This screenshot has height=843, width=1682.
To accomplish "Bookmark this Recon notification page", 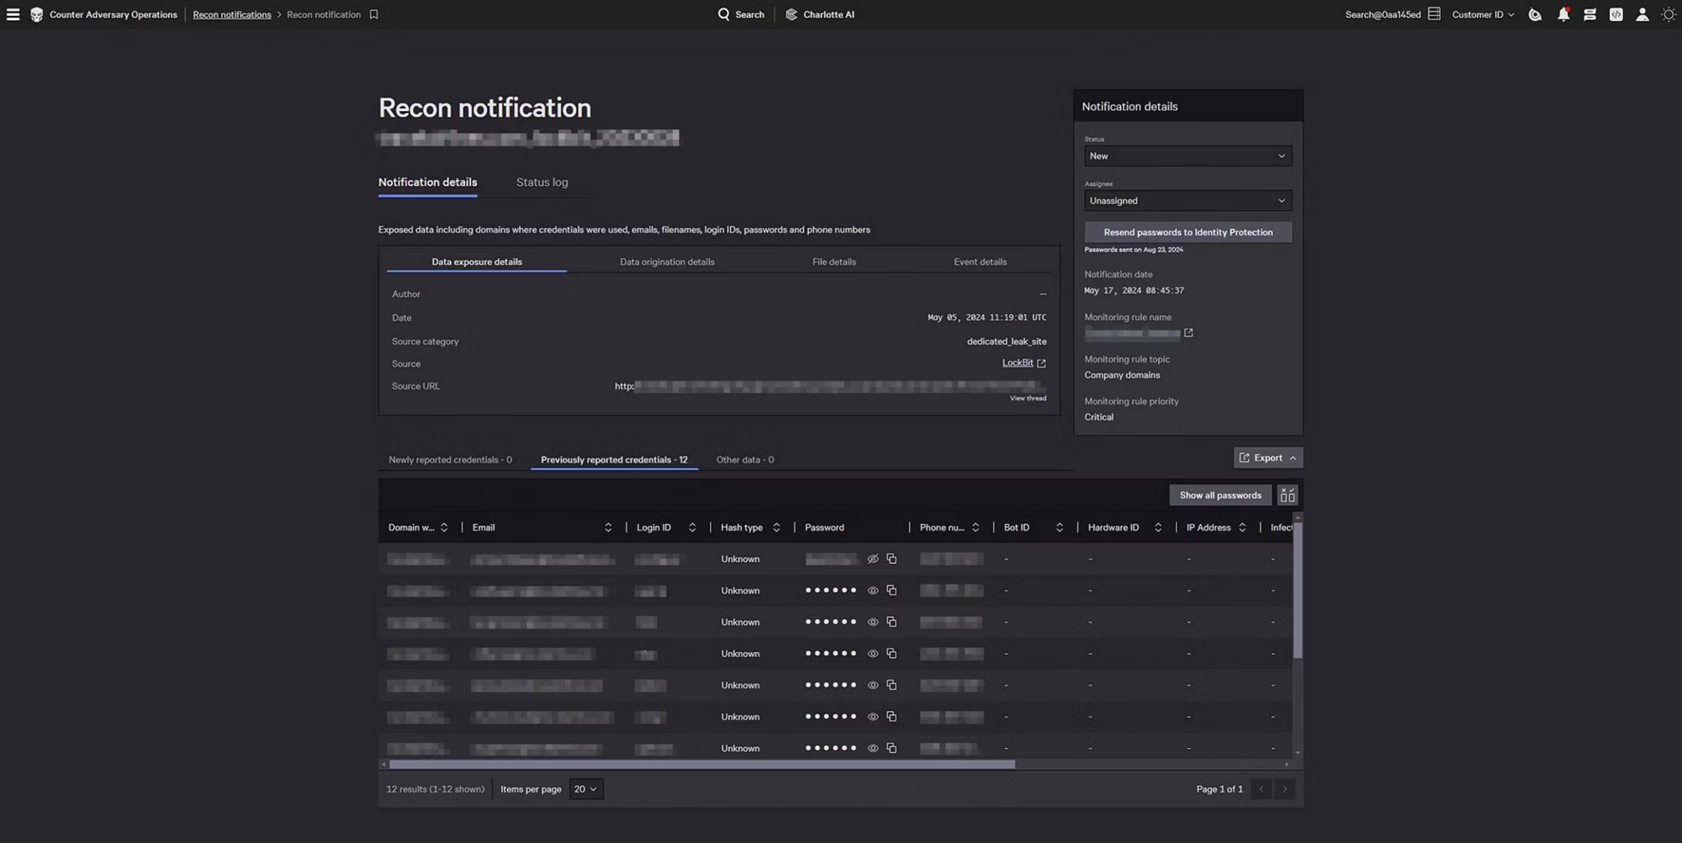I will tap(374, 14).
